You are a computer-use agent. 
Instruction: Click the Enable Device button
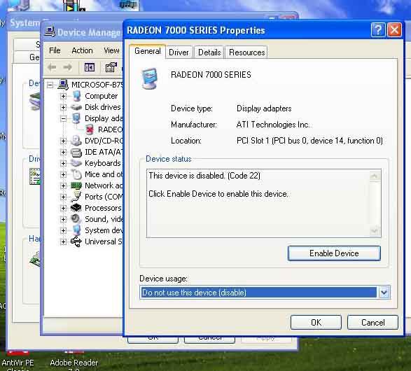(334, 253)
